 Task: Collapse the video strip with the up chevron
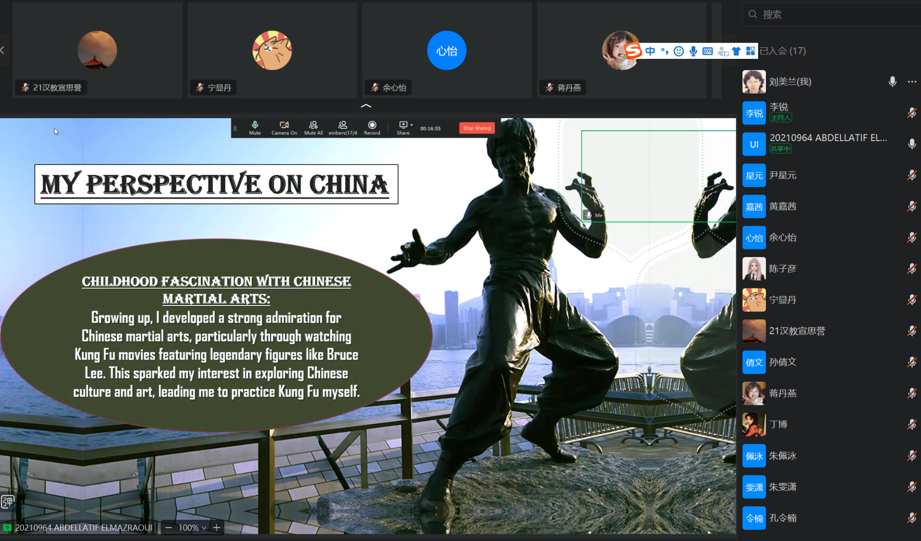[366, 106]
